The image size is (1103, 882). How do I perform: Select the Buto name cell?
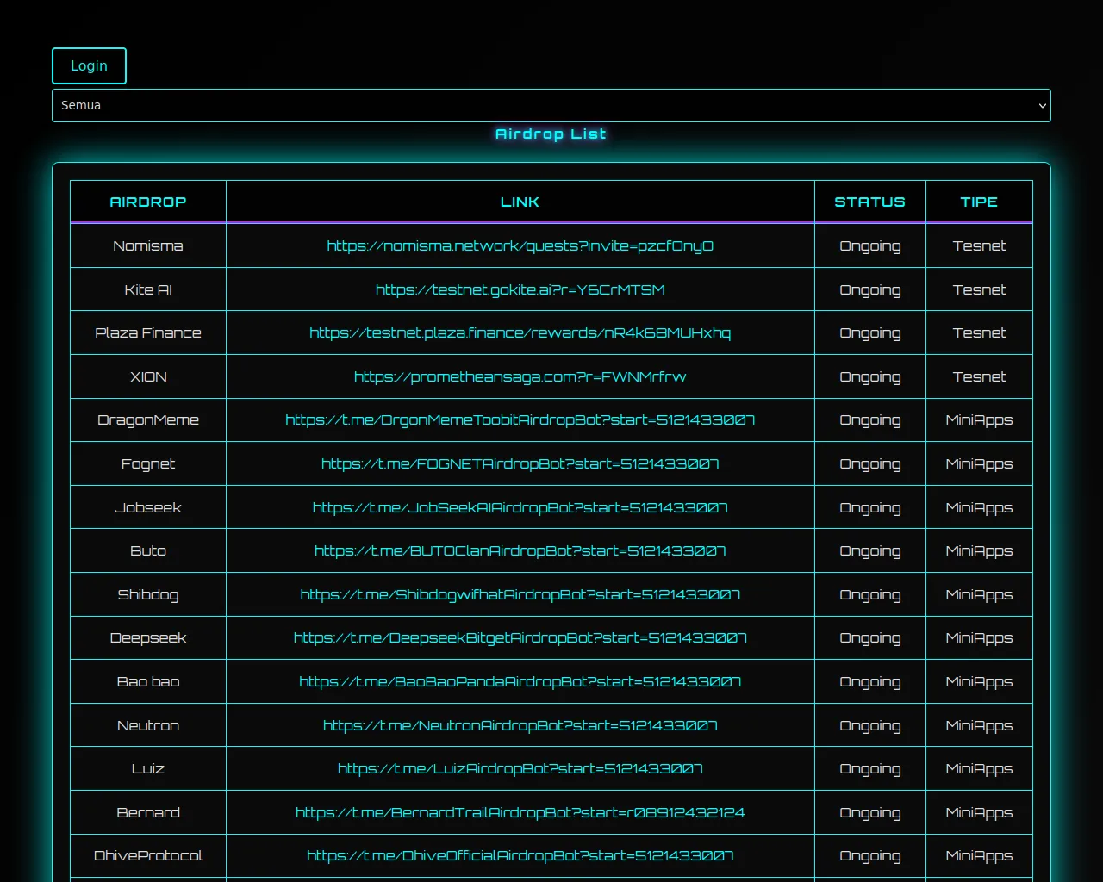[148, 551]
